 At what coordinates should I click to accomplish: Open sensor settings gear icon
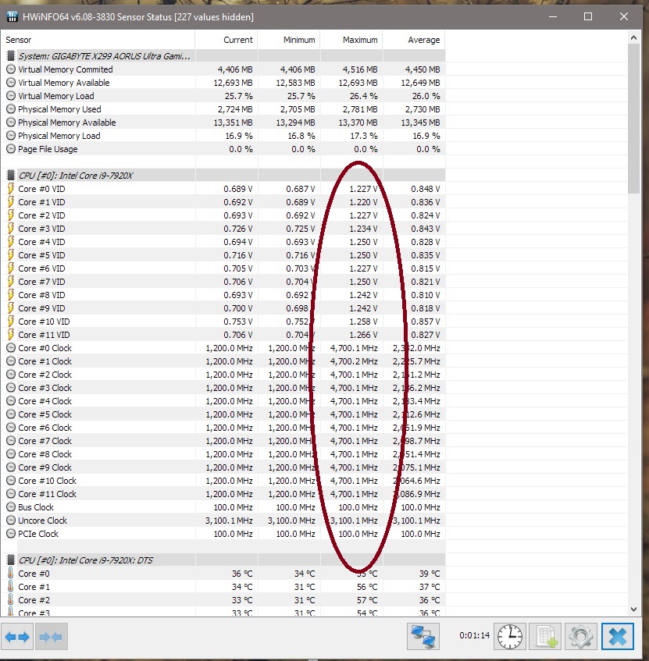coord(581,637)
